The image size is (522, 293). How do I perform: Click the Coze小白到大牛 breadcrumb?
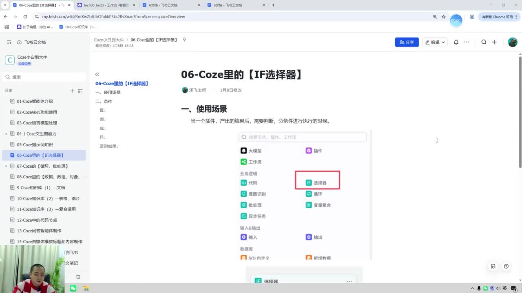coord(109,40)
